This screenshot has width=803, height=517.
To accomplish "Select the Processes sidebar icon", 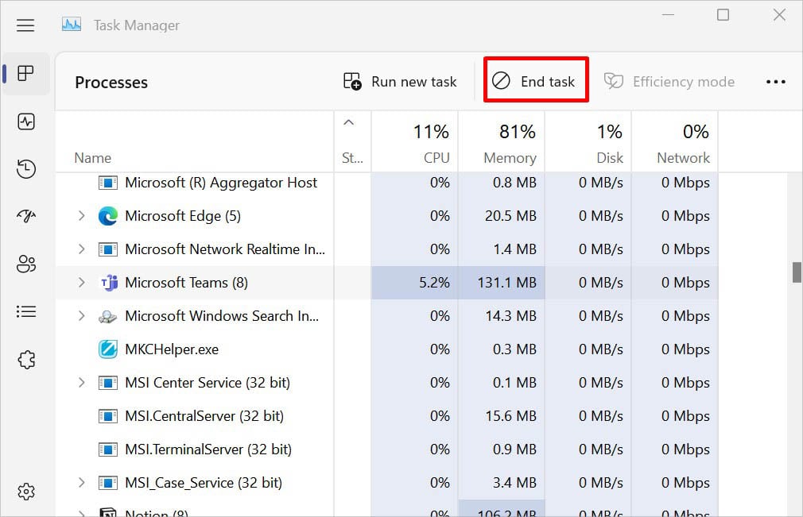I will click(25, 73).
